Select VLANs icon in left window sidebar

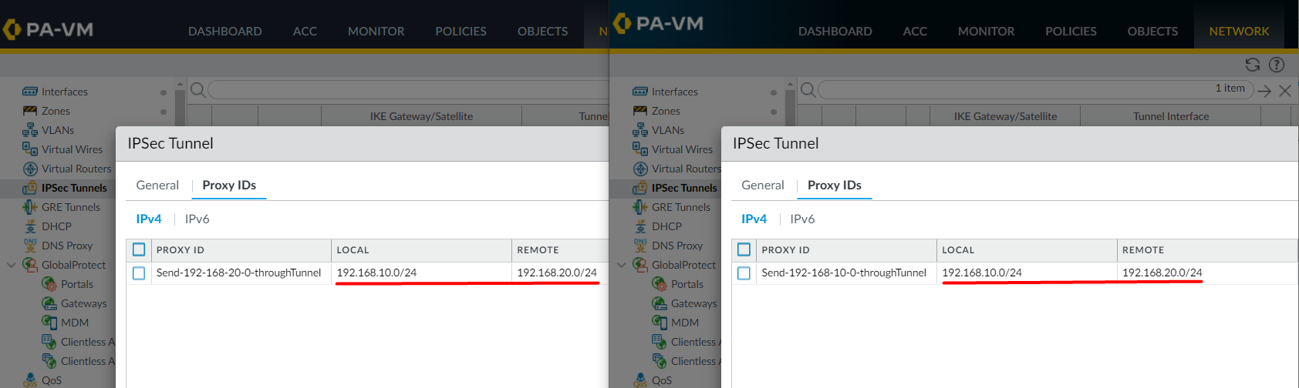coord(30,130)
